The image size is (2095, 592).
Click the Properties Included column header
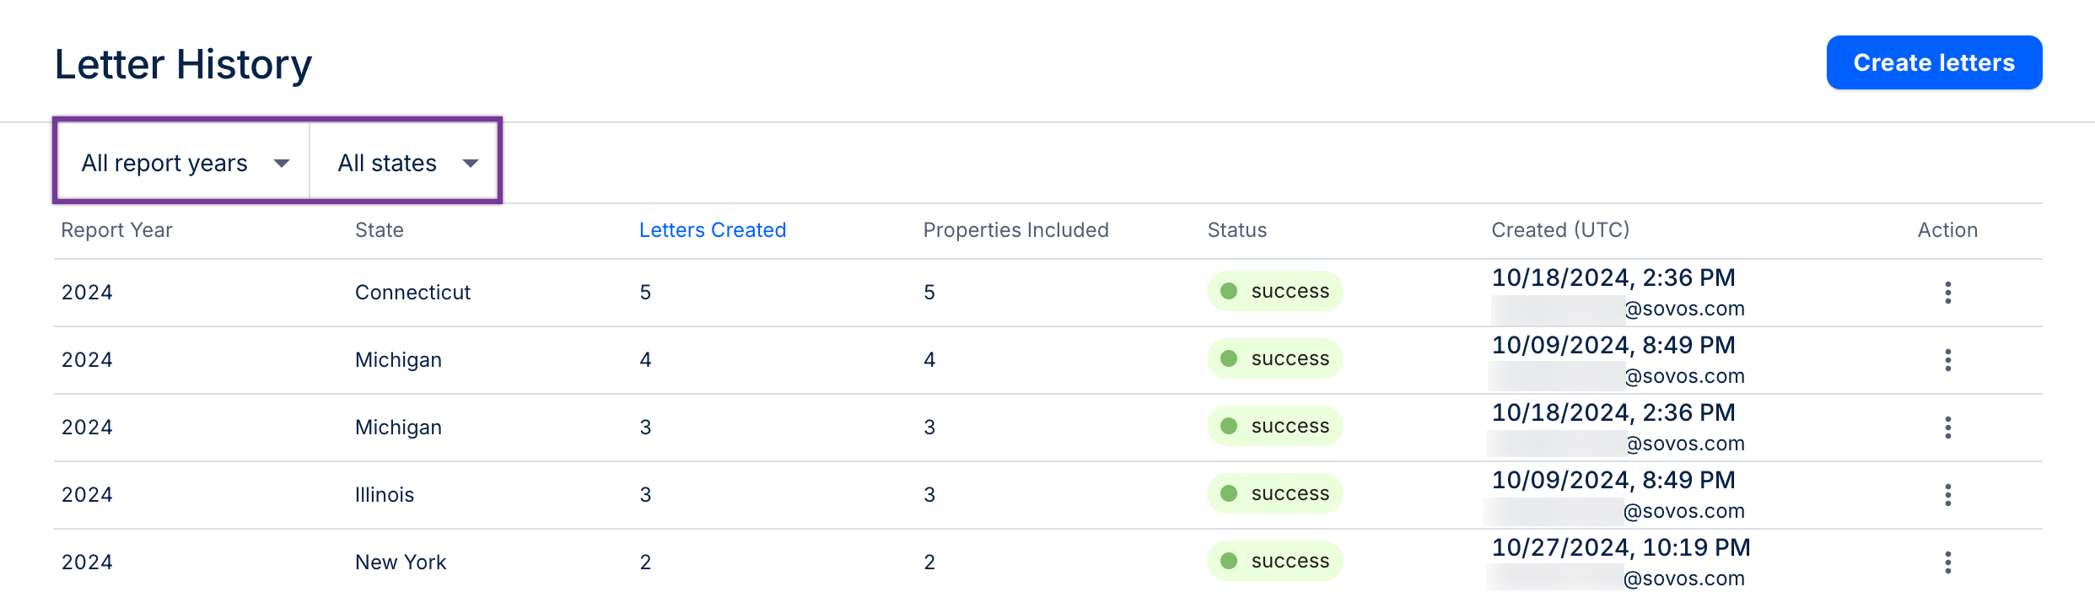pyautogui.click(x=1015, y=230)
